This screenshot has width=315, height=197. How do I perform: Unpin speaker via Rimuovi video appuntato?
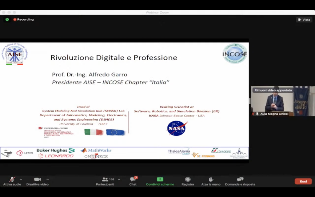(273, 90)
